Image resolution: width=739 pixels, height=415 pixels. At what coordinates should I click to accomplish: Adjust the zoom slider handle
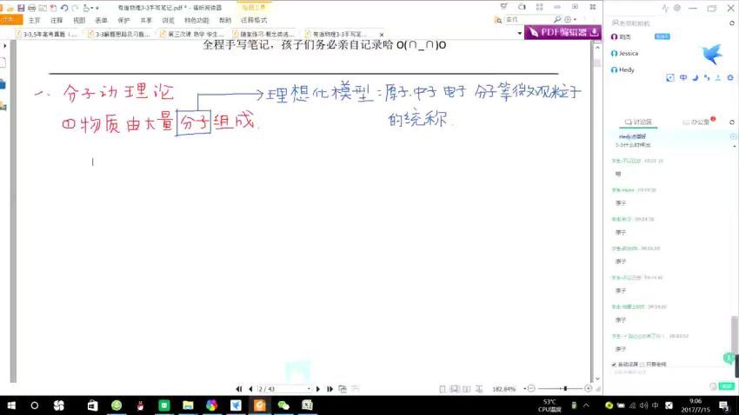tap(565, 389)
